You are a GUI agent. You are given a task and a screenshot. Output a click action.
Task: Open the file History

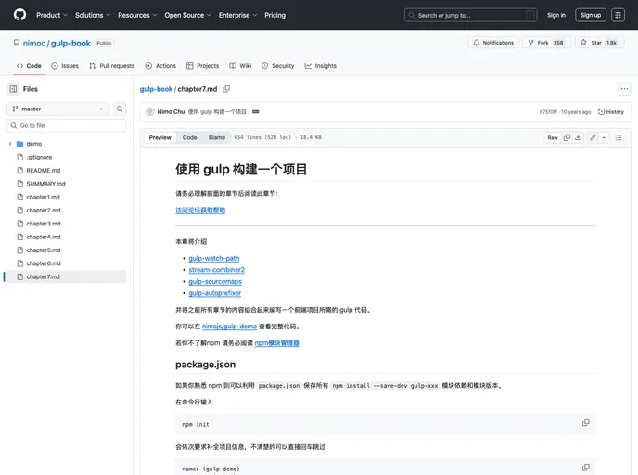(611, 111)
